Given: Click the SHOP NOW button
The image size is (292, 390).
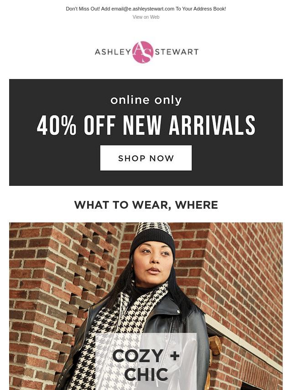Looking at the screenshot, I should tap(146, 158).
